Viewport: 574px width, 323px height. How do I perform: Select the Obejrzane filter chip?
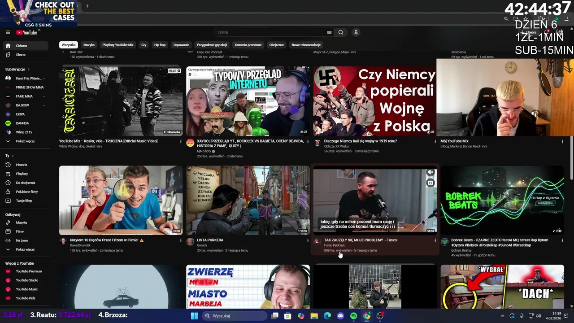click(x=276, y=45)
